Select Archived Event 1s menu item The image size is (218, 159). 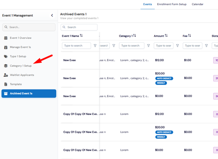(29, 94)
